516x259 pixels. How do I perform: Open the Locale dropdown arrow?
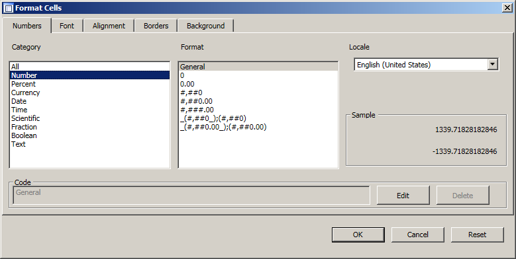pos(492,64)
